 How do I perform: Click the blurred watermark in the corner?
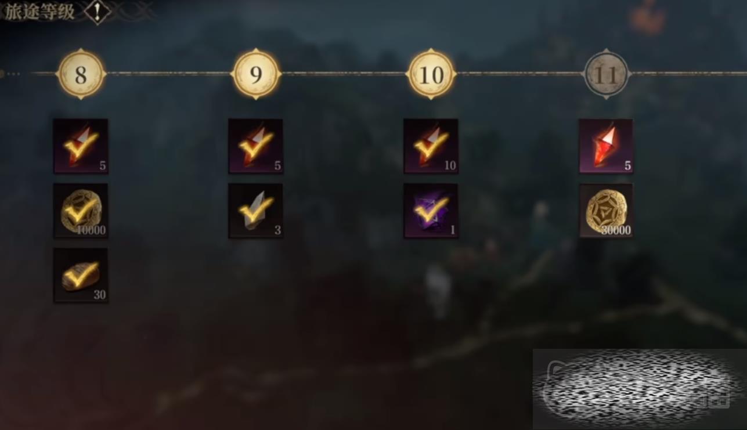(640, 389)
